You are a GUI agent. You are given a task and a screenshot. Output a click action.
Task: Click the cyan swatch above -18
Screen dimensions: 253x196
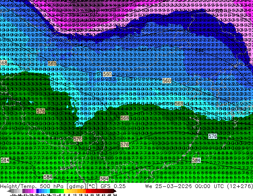(x=48, y=191)
